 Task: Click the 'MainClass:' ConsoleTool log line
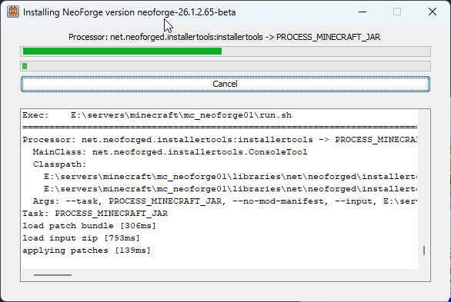pyautogui.click(x=170, y=152)
